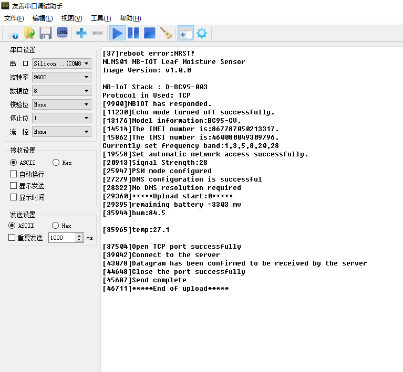
Task: Click the new file icon in toolbar
Action: (14, 33)
